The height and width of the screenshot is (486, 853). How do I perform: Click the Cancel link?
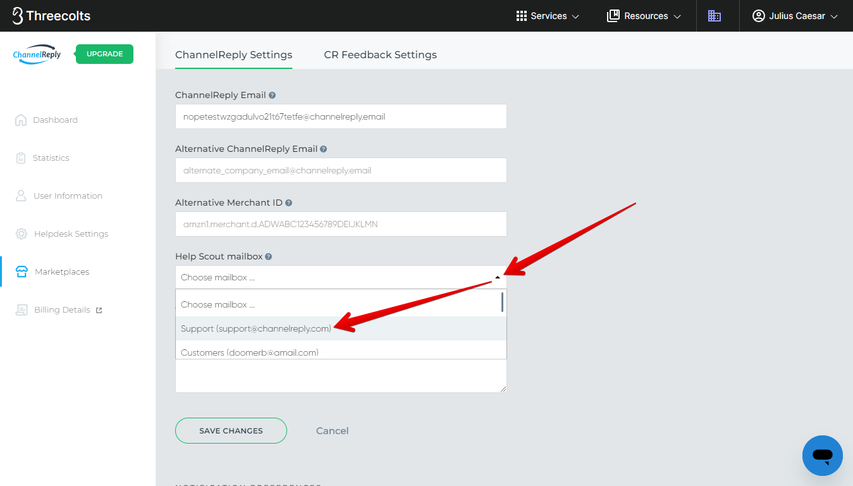(x=332, y=430)
